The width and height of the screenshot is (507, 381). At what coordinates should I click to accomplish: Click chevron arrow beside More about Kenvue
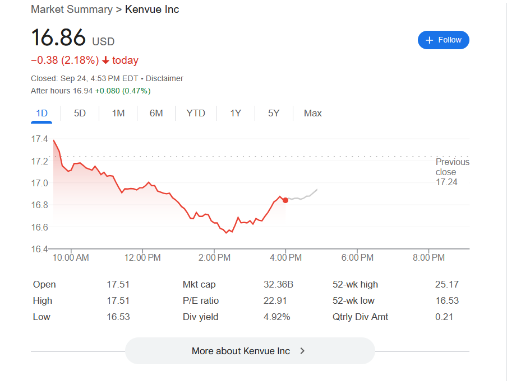[302, 351]
